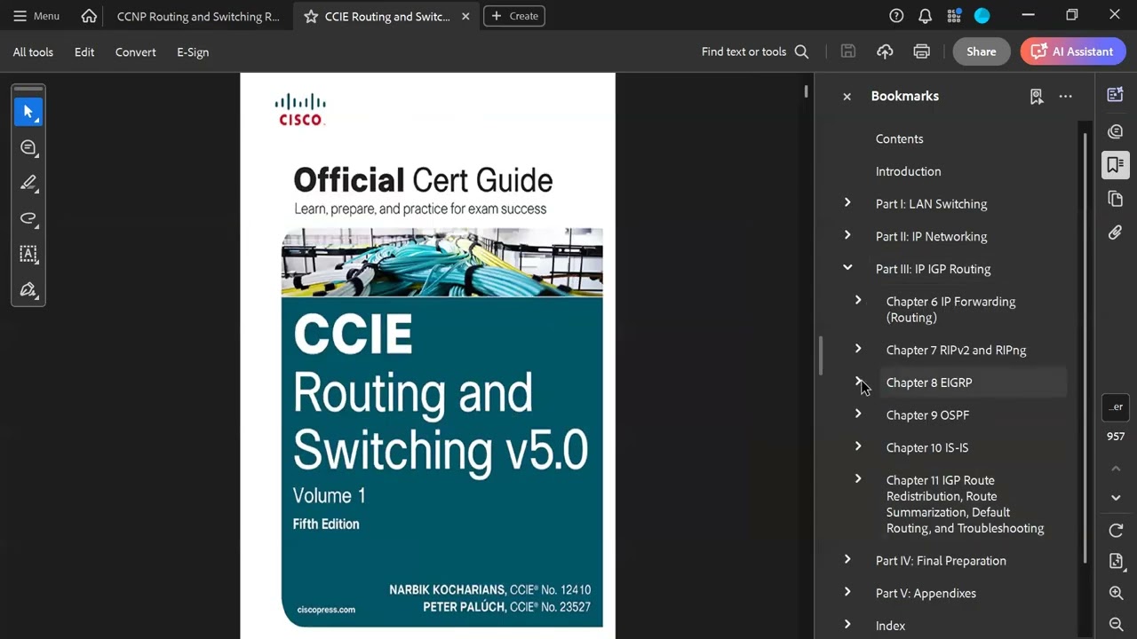The width and height of the screenshot is (1137, 639).
Task: Expand Part I: LAN Switching
Action: click(x=847, y=203)
